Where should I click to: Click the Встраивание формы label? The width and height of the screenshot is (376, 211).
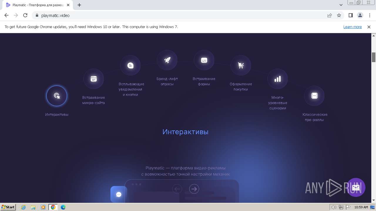[204, 81]
